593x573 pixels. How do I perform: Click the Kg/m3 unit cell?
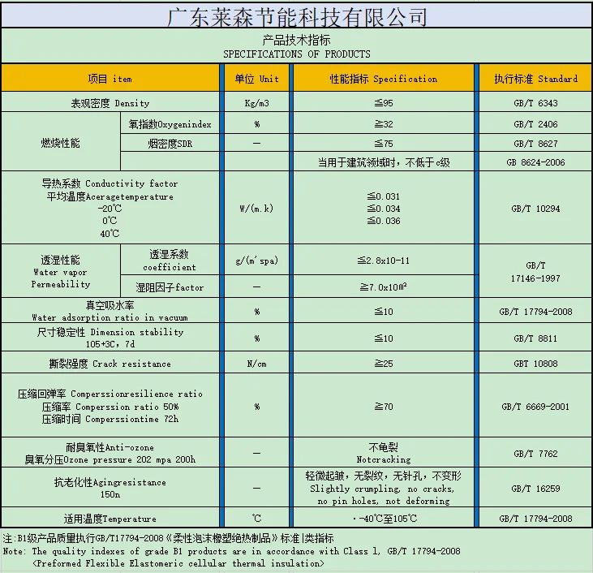coord(256,103)
